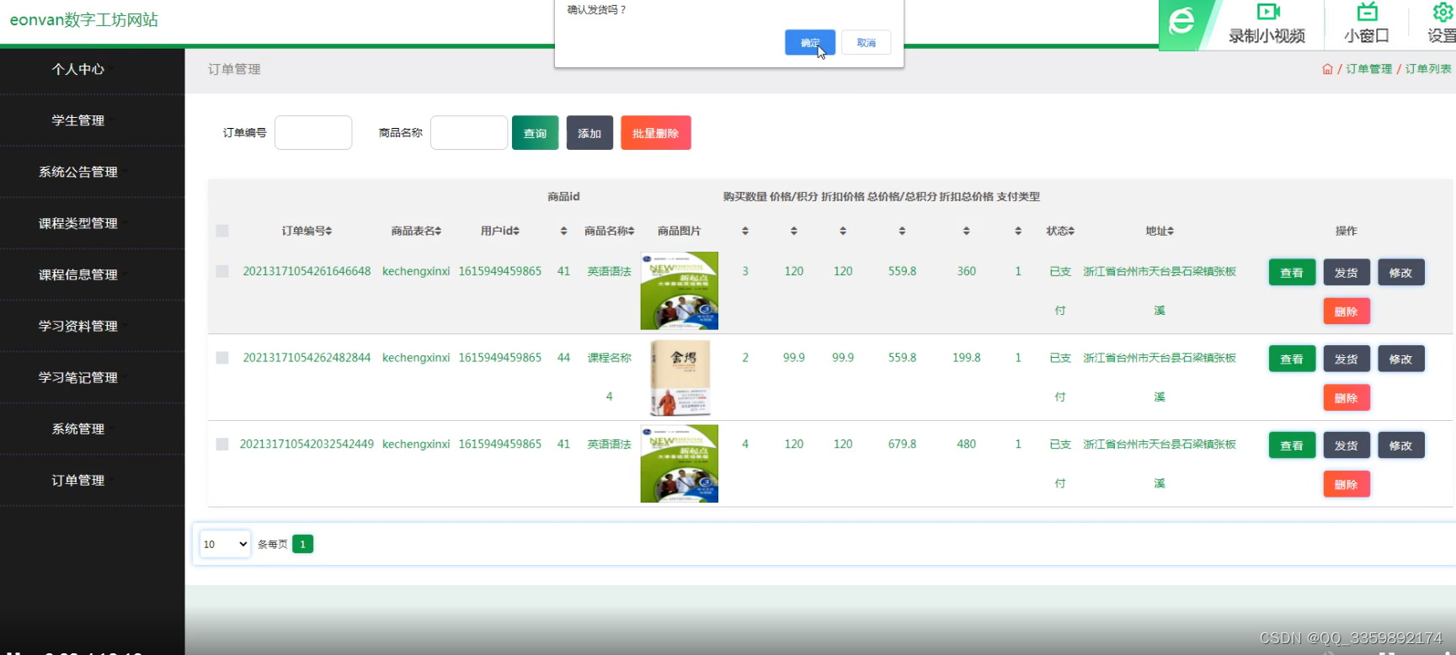Image resolution: width=1456 pixels, height=655 pixels.
Task: Sort by 支付类型 column arrows
Action: pos(1018,231)
